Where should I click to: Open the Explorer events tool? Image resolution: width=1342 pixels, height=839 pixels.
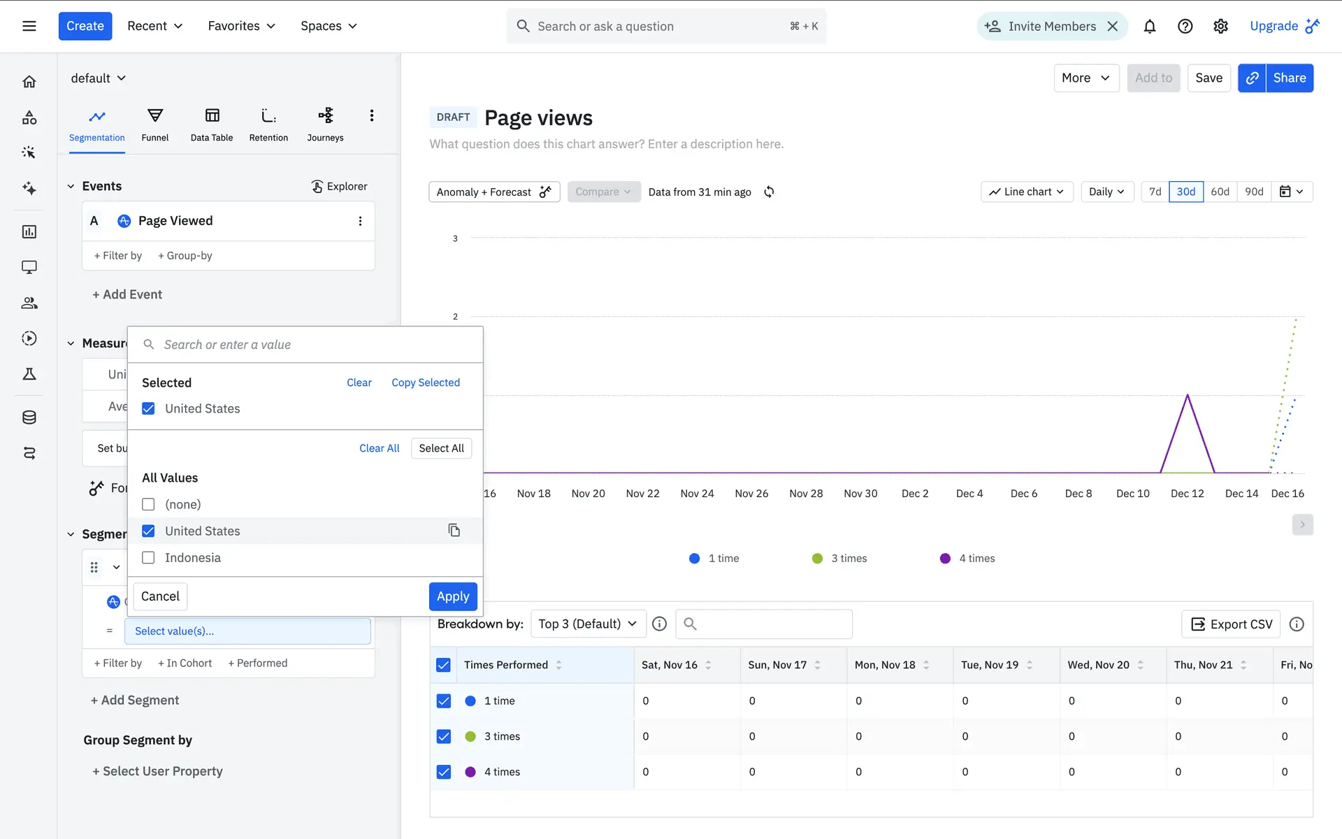339,186
